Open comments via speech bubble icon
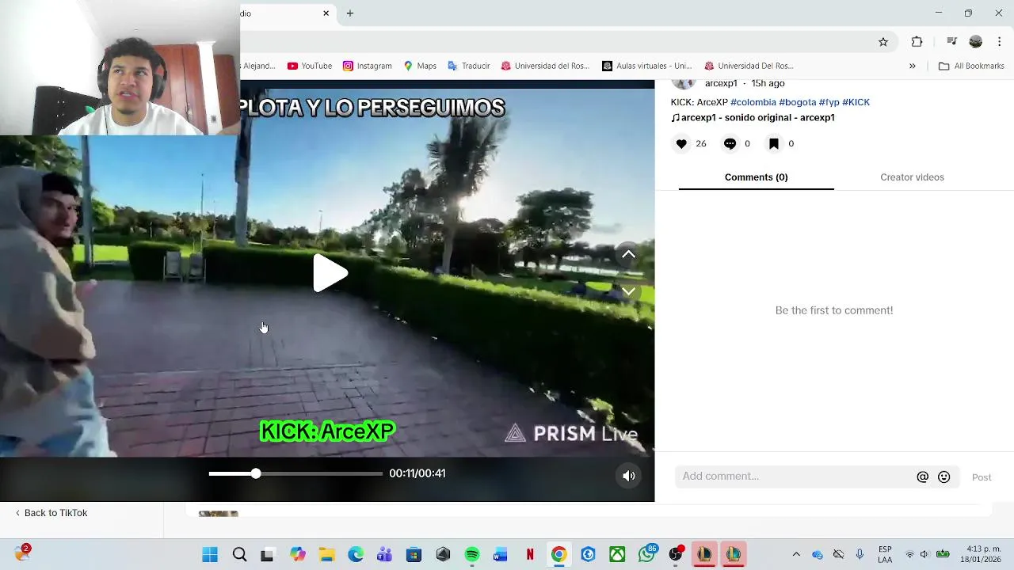The height and width of the screenshot is (570, 1014). pyautogui.click(x=730, y=143)
